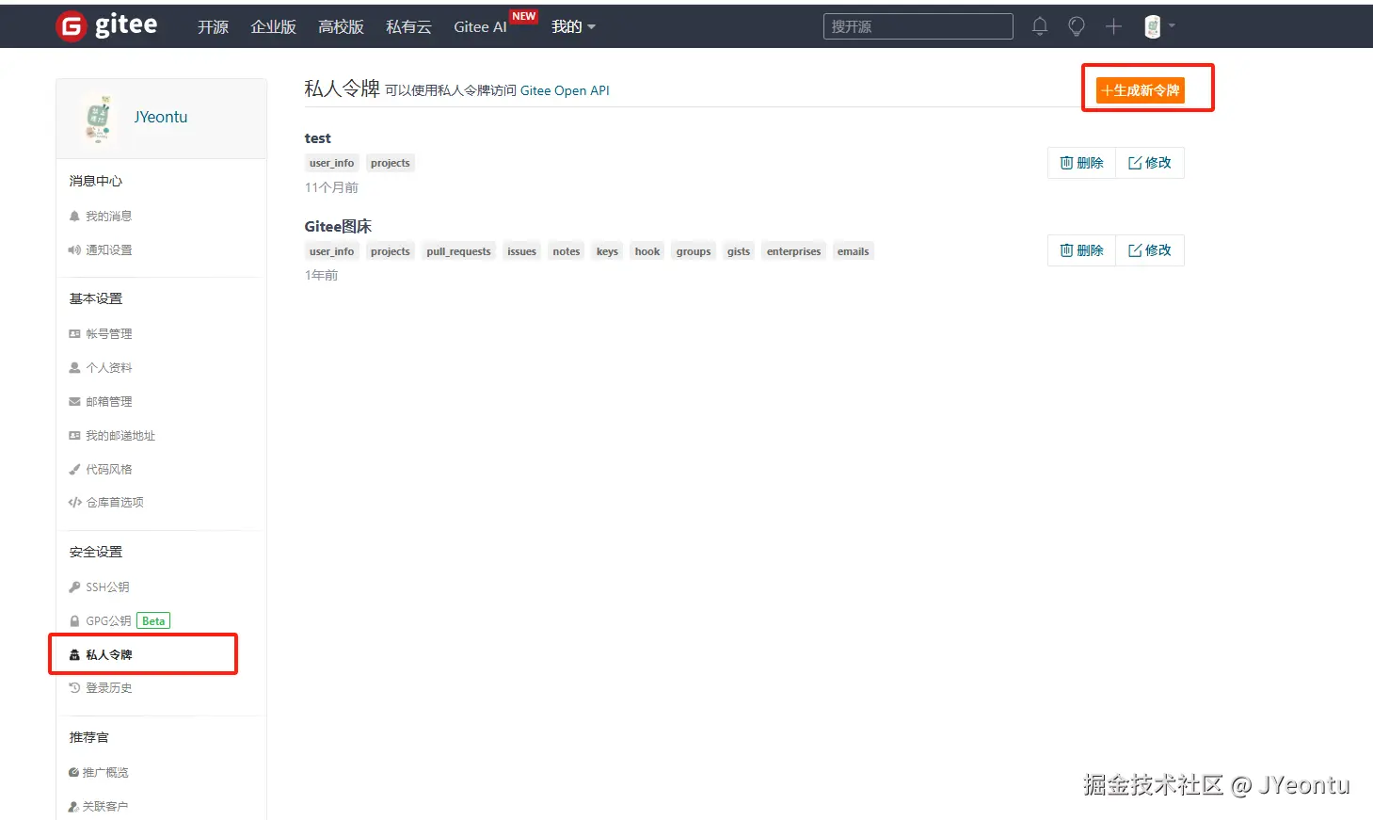View 登录历史 page
The width and height of the screenshot is (1373, 820).
point(100,687)
